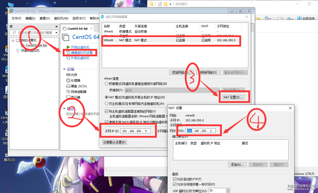Open the 编辑(E) menu
This screenshot has width=318, height=193.
tap(30, 18)
